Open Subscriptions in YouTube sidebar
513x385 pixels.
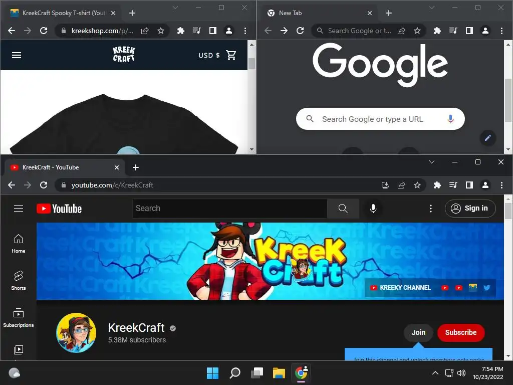[19, 317]
